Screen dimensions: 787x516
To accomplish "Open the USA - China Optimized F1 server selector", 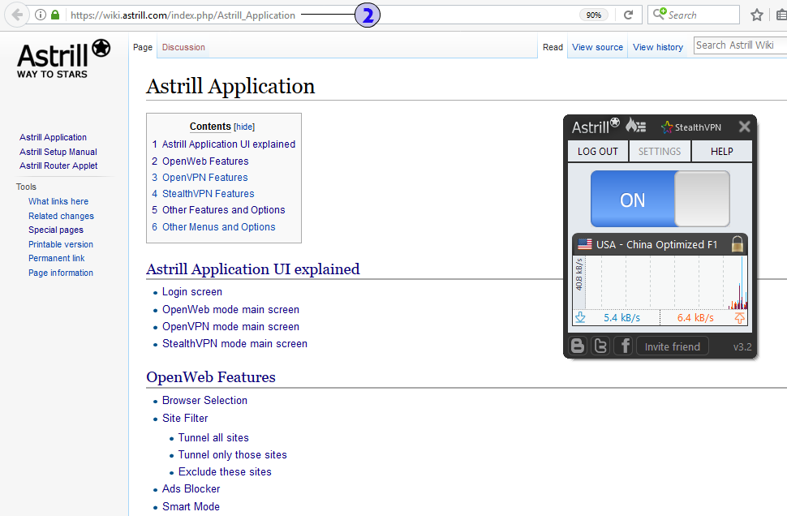I will (x=660, y=244).
